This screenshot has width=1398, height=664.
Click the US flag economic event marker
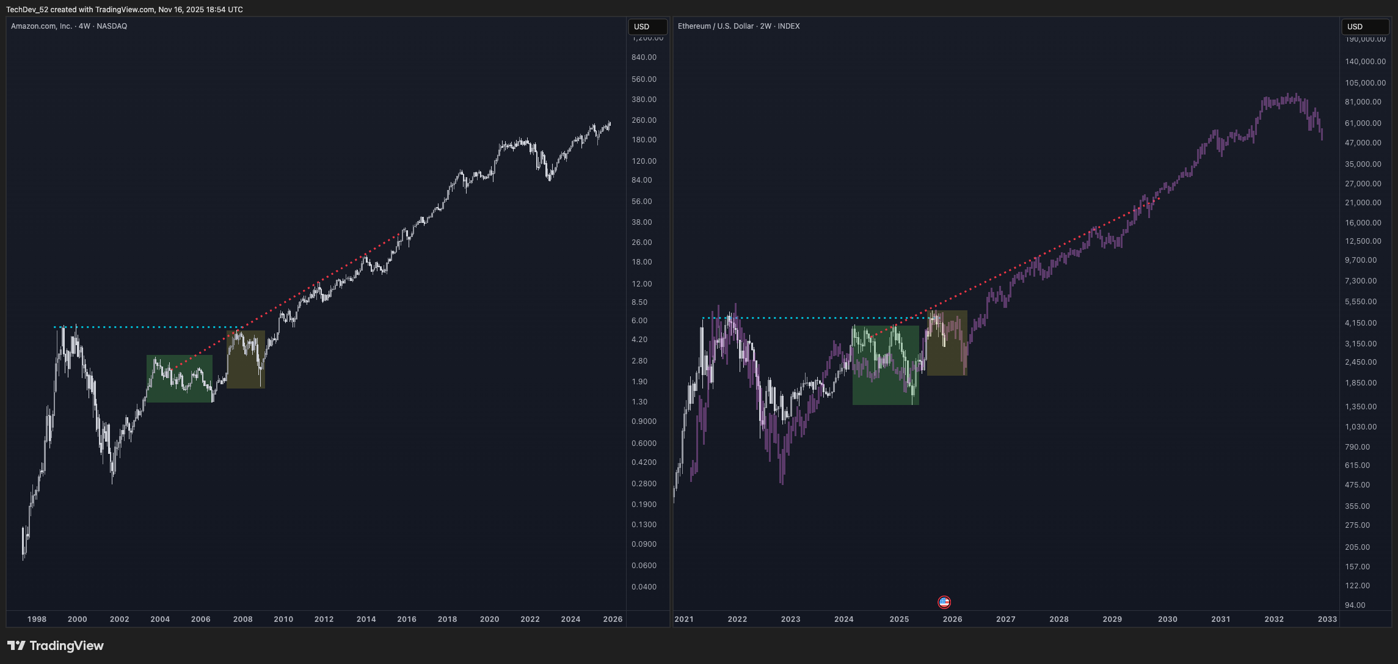tap(944, 602)
